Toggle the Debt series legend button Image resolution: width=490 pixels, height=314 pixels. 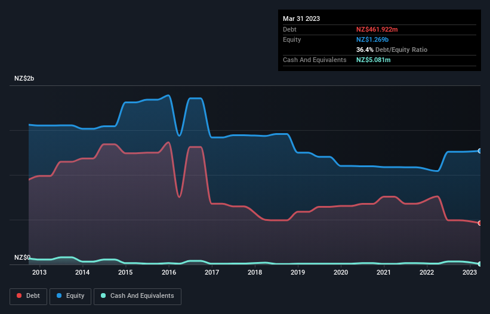(x=29, y=296)
